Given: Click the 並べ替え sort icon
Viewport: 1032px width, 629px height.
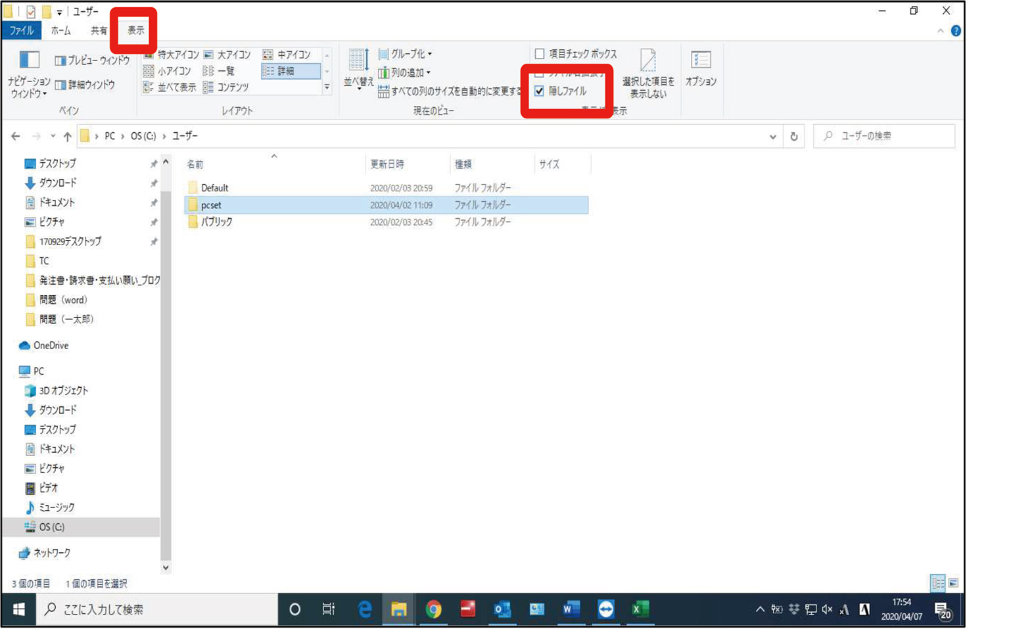Looking at the screenshot, I should (358, 60).
